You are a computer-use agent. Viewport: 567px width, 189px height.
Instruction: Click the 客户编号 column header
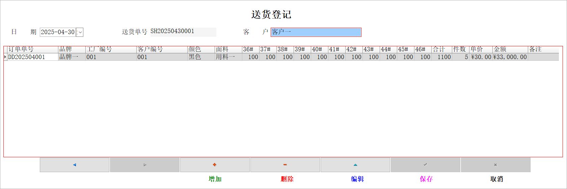[162, 49]
